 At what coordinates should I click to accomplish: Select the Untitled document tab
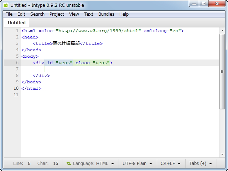pos(17,23)
